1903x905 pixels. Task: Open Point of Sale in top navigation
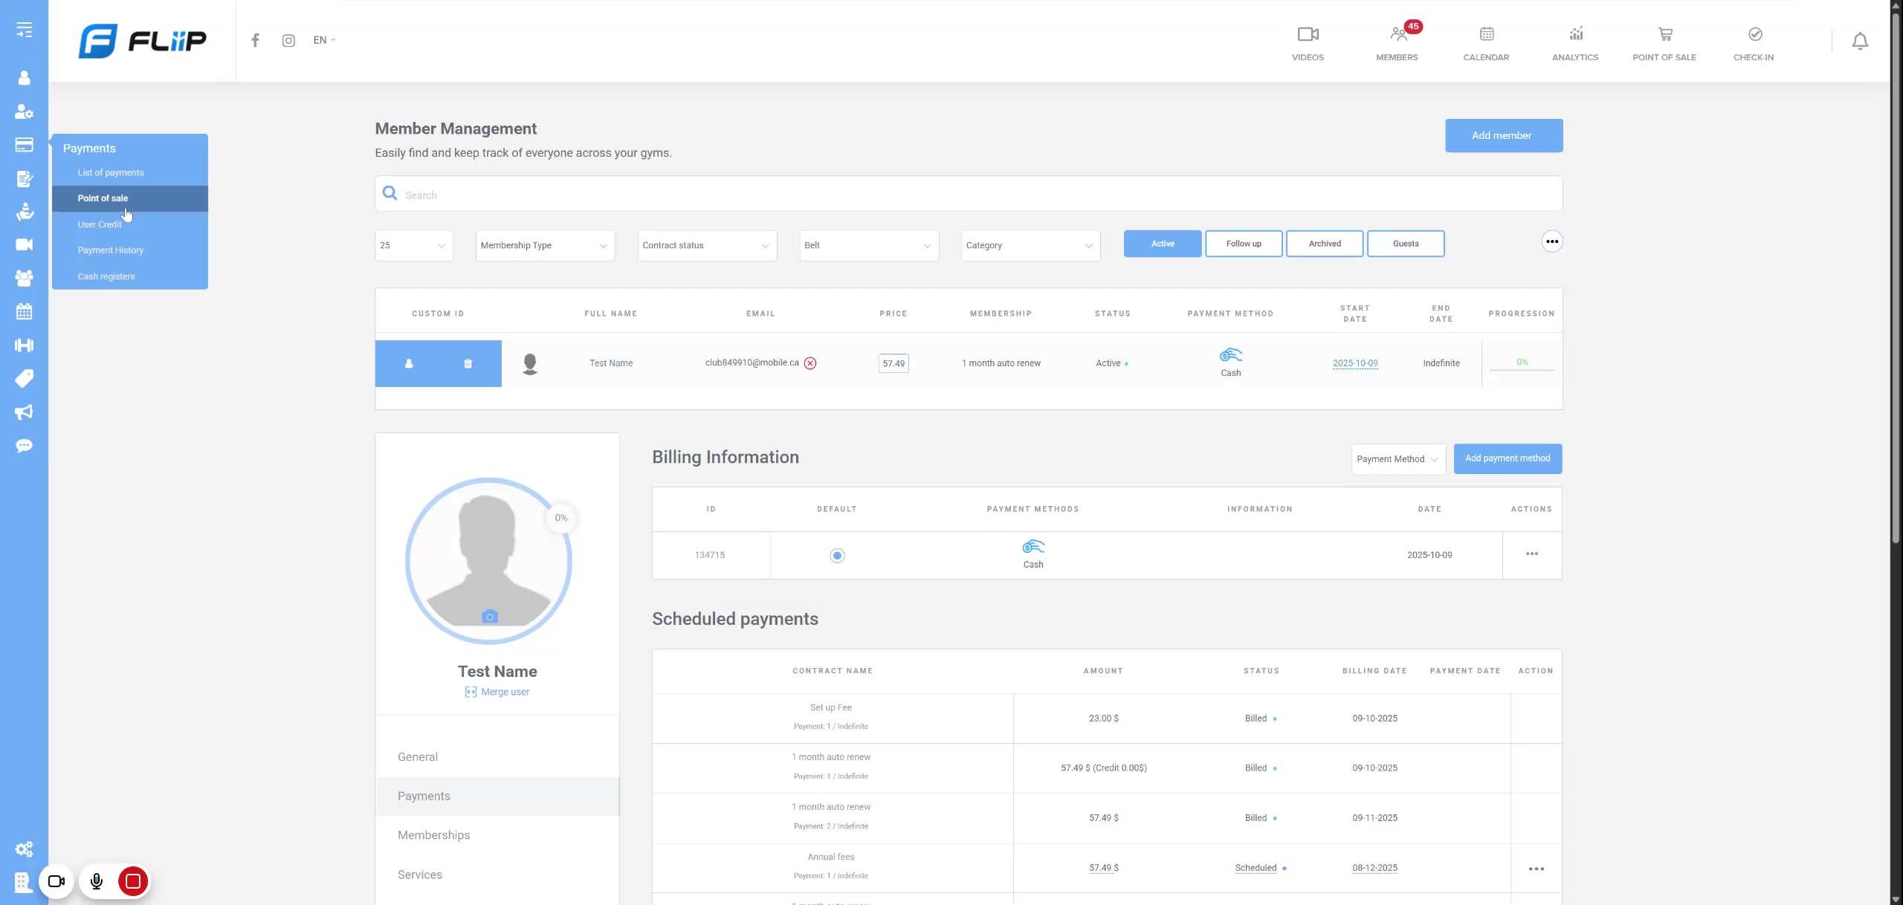click(1664, 43)
